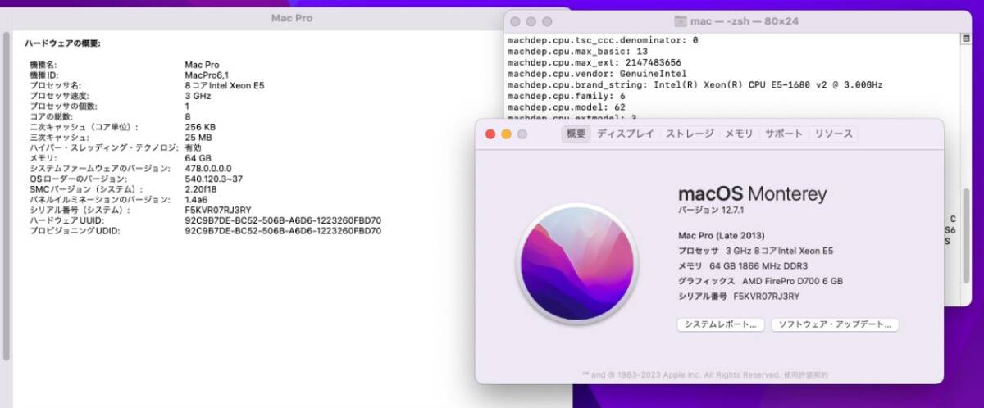This screenshot has width=984, height=408.
Task: Click the Mac Pro window left scrollbar
Action: 7,197
